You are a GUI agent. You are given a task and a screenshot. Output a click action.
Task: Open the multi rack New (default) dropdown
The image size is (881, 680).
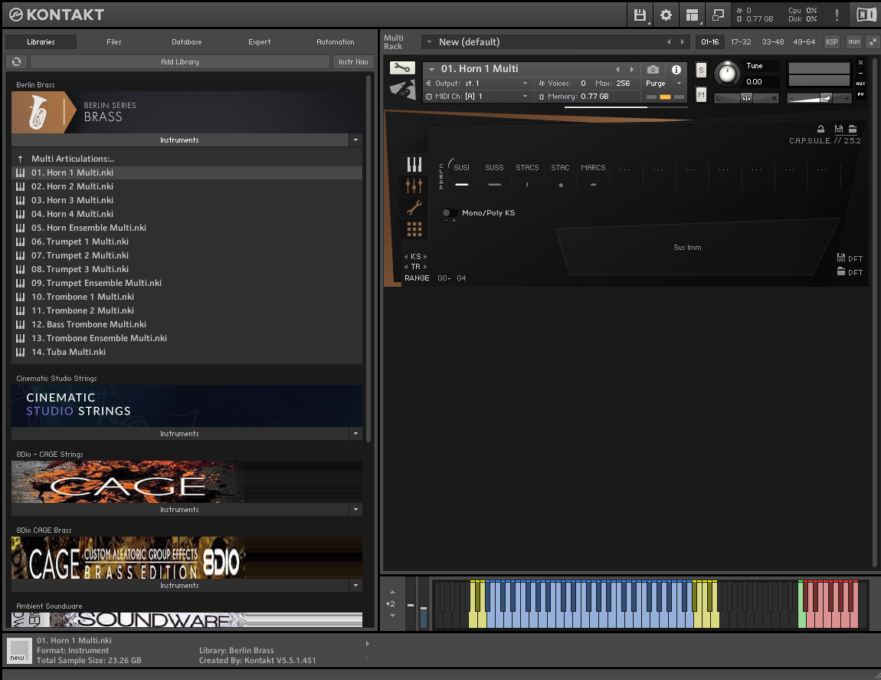coord(430,42)
